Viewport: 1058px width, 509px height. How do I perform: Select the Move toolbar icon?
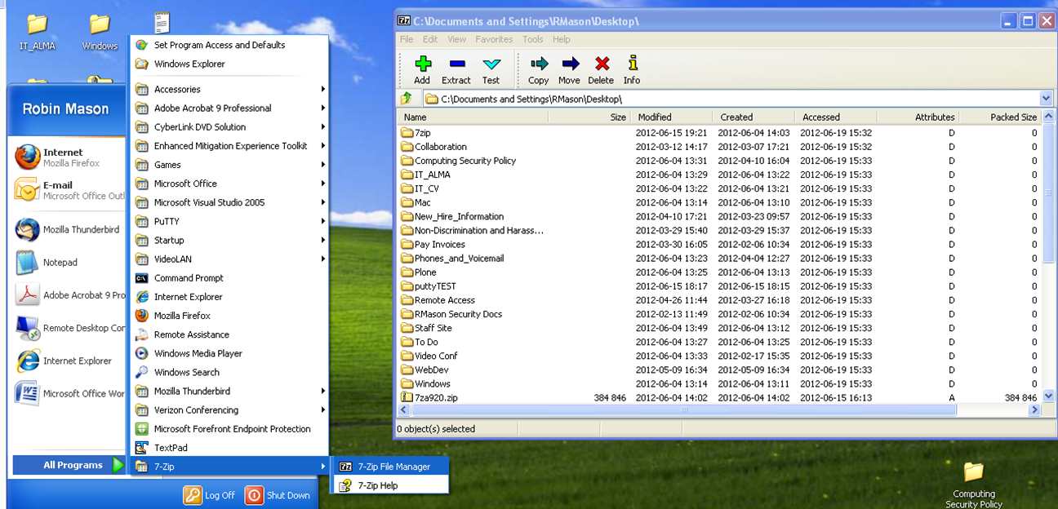[x=570, y=64]
